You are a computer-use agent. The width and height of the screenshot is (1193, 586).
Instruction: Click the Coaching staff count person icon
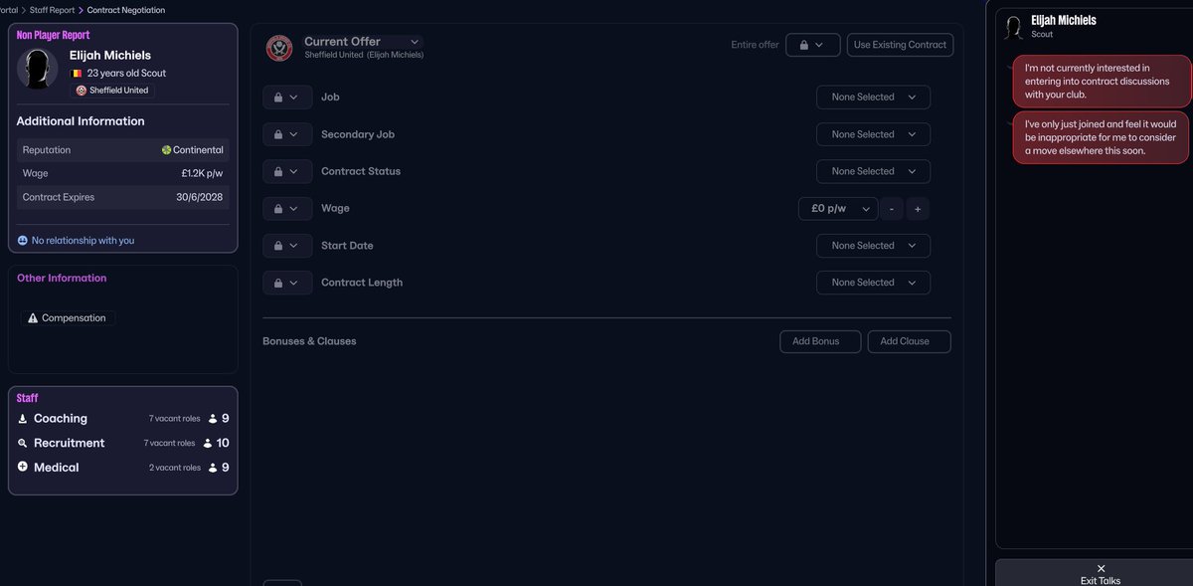213,419
